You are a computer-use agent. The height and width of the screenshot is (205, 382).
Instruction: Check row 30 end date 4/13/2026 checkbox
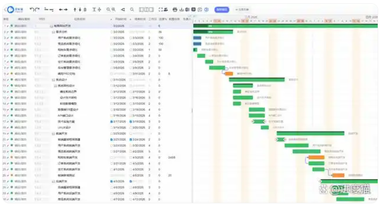coord(131,199)
